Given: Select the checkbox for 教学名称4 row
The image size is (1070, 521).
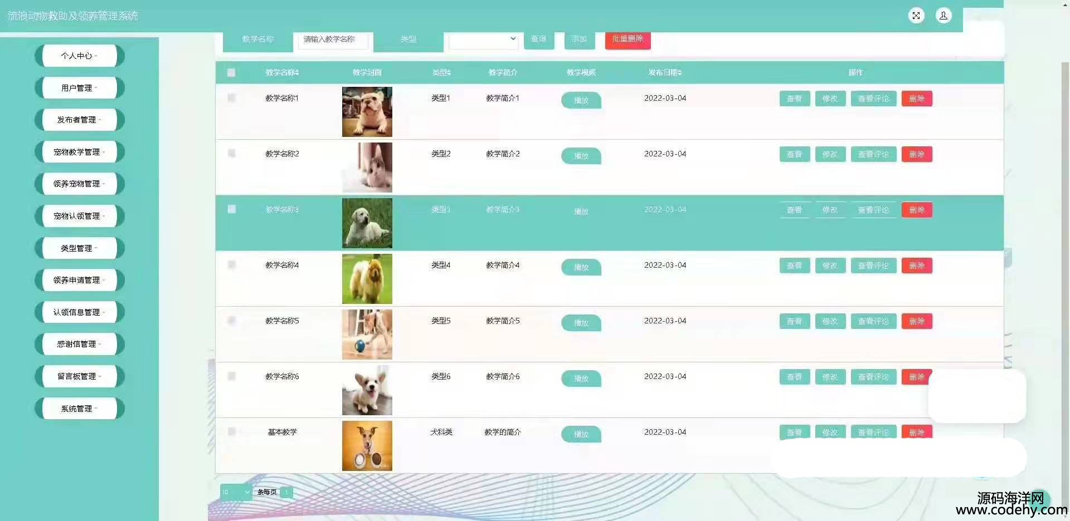Looking at the screenshot, I should pos(231,265).
